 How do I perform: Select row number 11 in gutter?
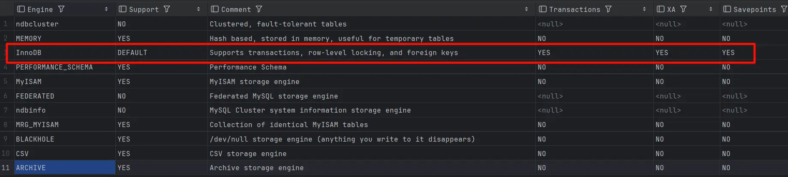coord(6,168)
